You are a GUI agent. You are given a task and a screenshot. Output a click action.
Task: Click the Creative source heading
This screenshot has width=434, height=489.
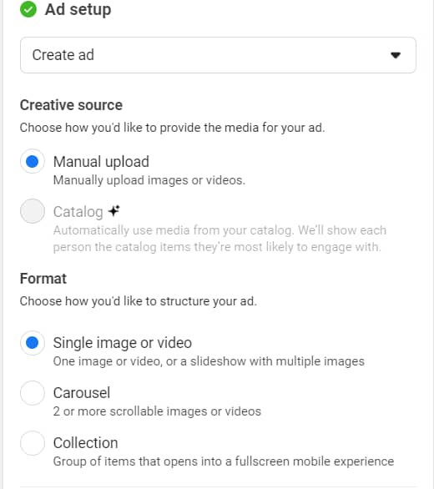[71, 105]
